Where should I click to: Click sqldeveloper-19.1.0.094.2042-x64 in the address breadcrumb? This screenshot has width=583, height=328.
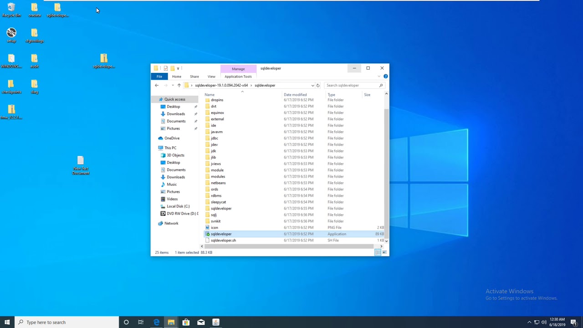point(221,85)
